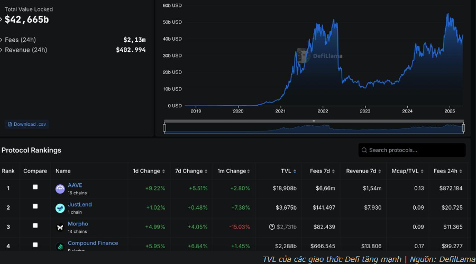Click the Rank column header
The image size is (476, 264).
[8, 171]
